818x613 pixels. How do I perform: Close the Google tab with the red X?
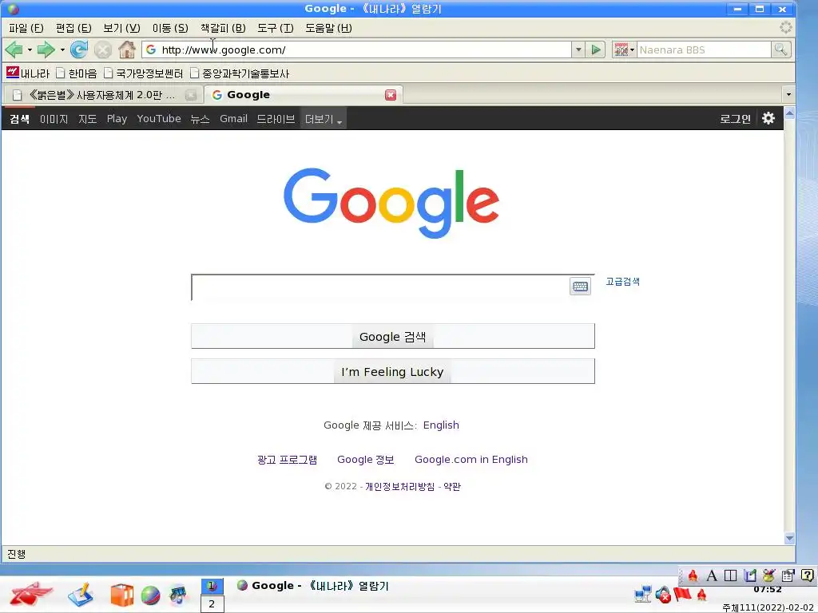pyautogui.click(x=390, y=95)
